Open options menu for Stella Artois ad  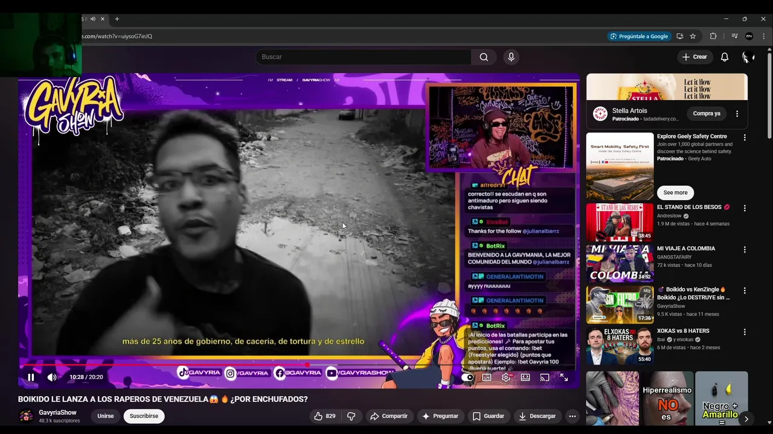click(737, 113)
